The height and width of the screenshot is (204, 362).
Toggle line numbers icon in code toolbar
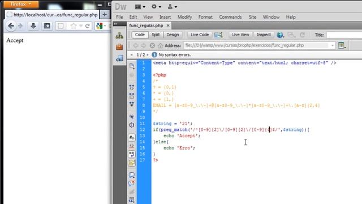point(132,138)
